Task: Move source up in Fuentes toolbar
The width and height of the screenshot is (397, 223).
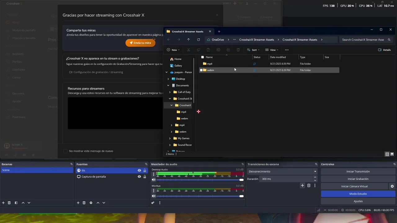Action: 98,203
